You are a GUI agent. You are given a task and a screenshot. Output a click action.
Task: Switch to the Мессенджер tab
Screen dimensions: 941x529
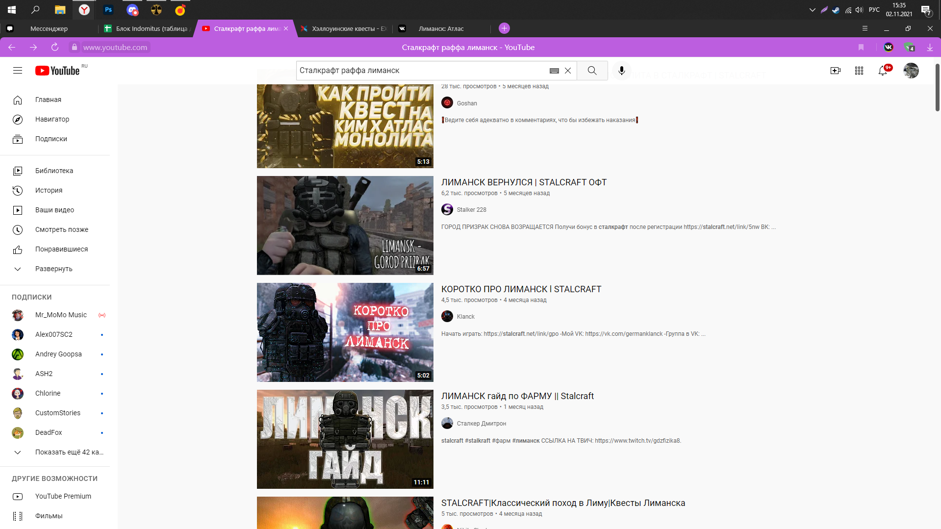pos(49,28)
